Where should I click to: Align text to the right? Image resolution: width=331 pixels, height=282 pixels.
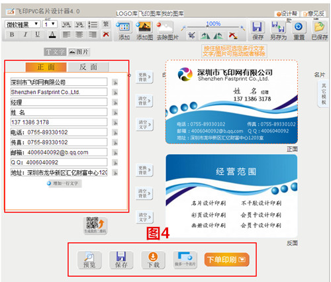tap(93, 34)
